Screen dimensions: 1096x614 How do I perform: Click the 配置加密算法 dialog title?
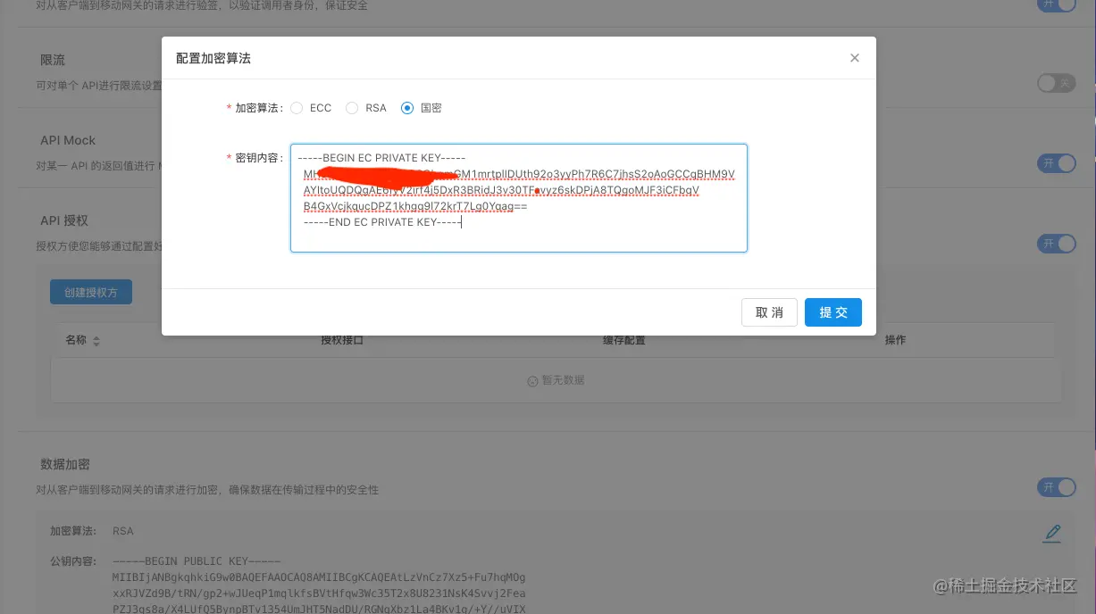pyautogui.click(x=213, y=58)
